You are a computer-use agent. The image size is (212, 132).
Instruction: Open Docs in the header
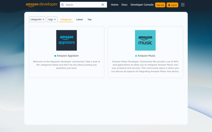click(124, 5)
